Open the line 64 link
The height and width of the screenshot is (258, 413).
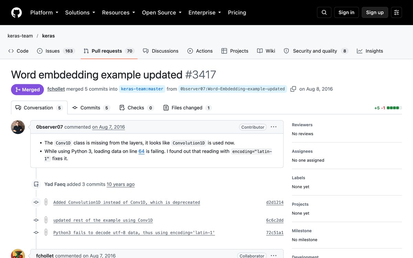pos(141,151)
